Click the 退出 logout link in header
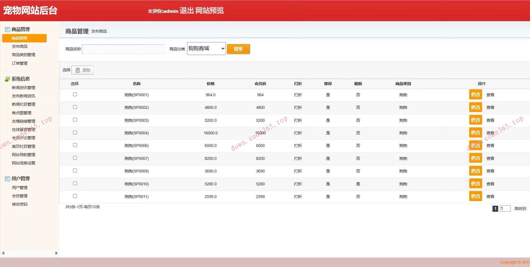 [x=187, y=11]
